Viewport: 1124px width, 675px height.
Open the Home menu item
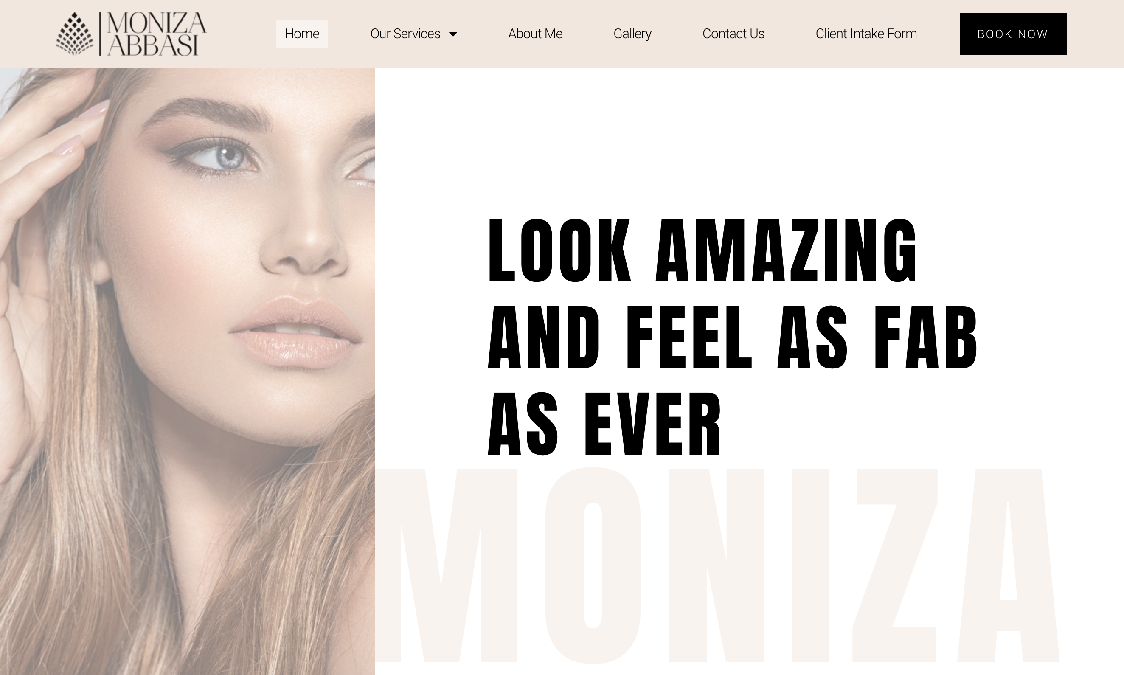[302, 34]
